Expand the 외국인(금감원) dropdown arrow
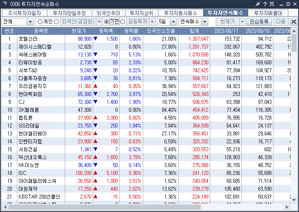 (99, 22)
